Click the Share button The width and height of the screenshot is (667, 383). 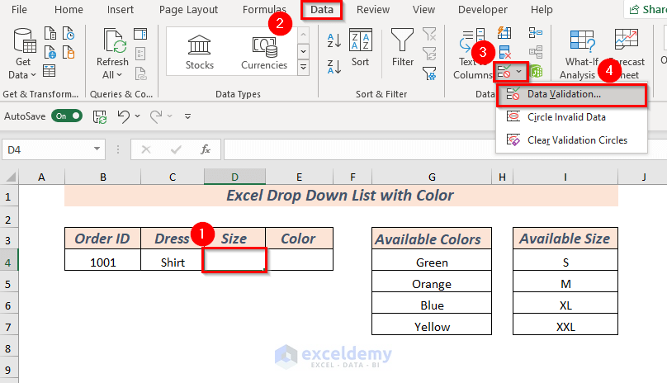point(646,9)
